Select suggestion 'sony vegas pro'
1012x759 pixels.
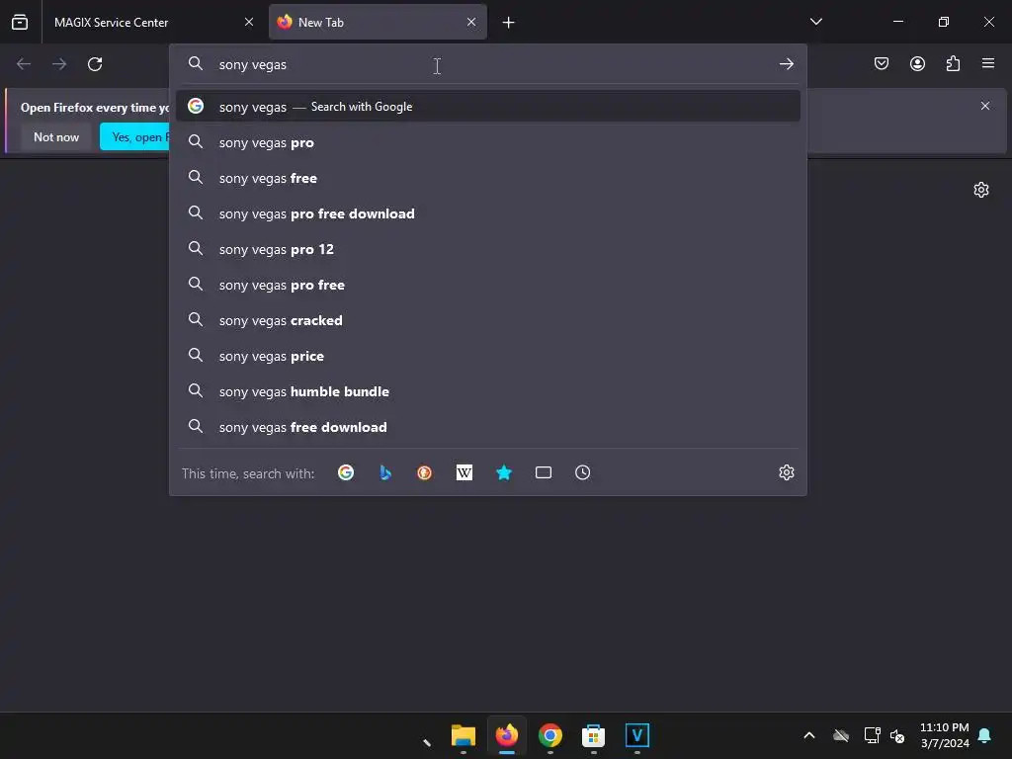pyautogui.click(x=488, y=142)
